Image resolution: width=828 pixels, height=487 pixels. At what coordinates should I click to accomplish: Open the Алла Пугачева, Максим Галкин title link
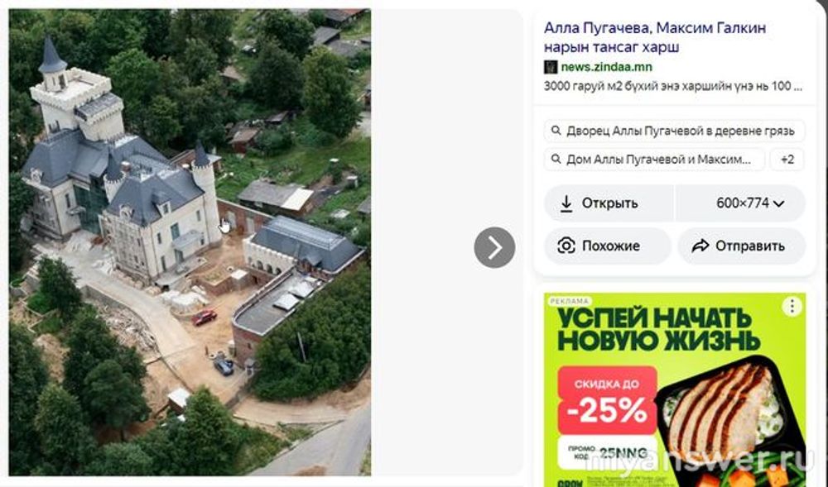[655, 37]
